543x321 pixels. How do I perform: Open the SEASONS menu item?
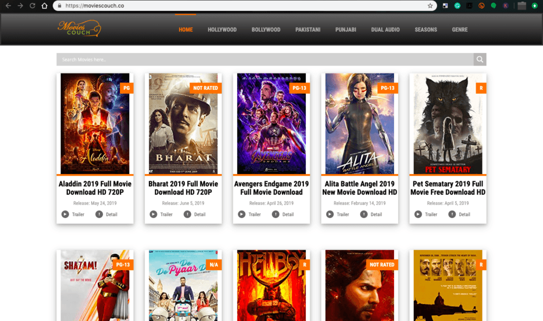[x=426, y=30]
